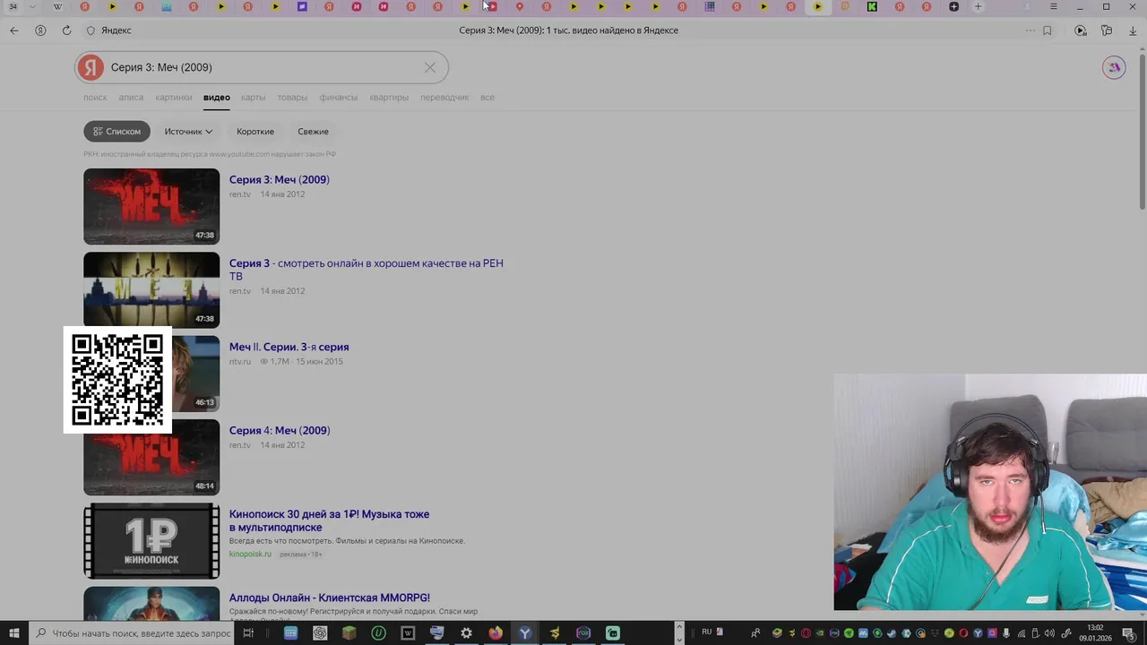
Task: Open the ChatGPT icon on the taskbar
Action: point(320,633)
